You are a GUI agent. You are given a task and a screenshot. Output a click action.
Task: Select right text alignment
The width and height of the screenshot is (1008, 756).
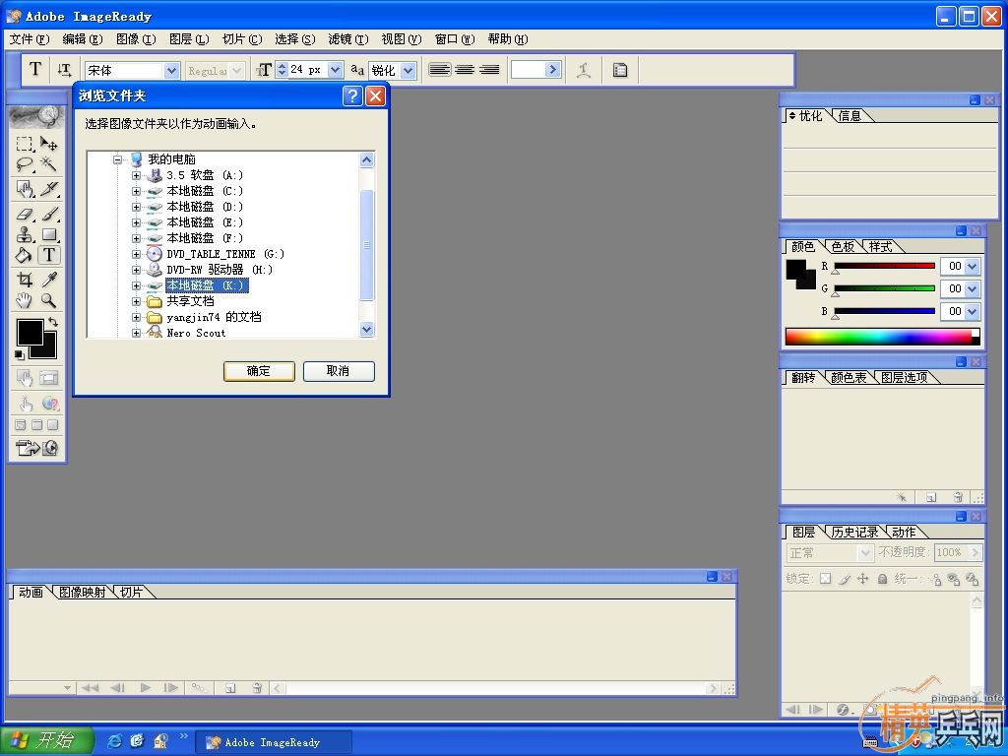coord(489,70)
